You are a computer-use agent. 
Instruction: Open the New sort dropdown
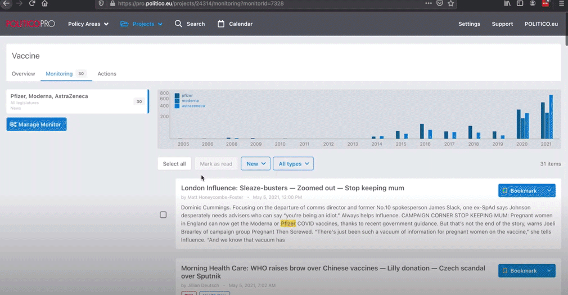(x=255, y=164)
